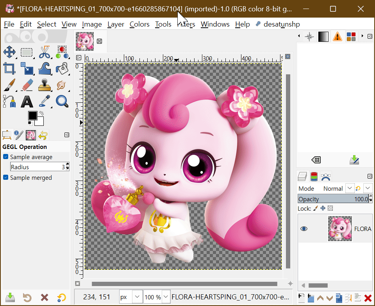This screenshot has width=375, height=306.
Task: Toggle Quick Mask at canvas corner
Action: [77, 283]
